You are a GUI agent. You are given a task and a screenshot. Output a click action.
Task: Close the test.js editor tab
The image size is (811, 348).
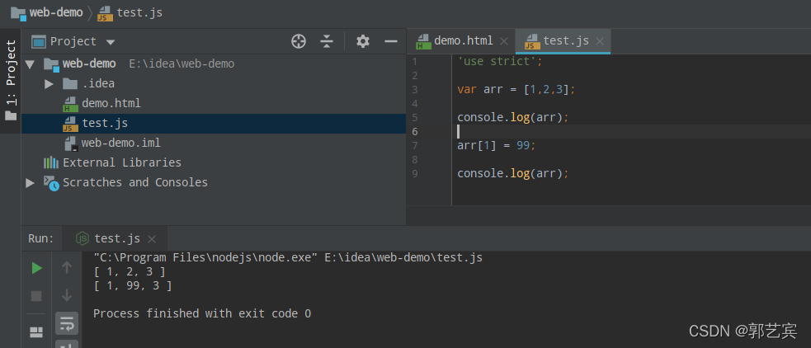(x=600, y=41)
